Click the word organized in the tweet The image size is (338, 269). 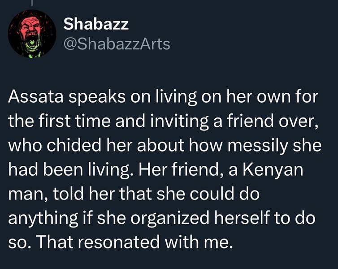click(x=170, y=218)
